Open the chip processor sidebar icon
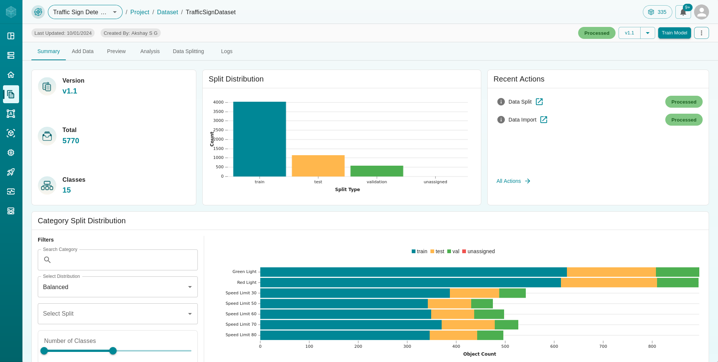The width and height of the screenshot is (718, 362). pyautogui.click(x=11, y=153)
